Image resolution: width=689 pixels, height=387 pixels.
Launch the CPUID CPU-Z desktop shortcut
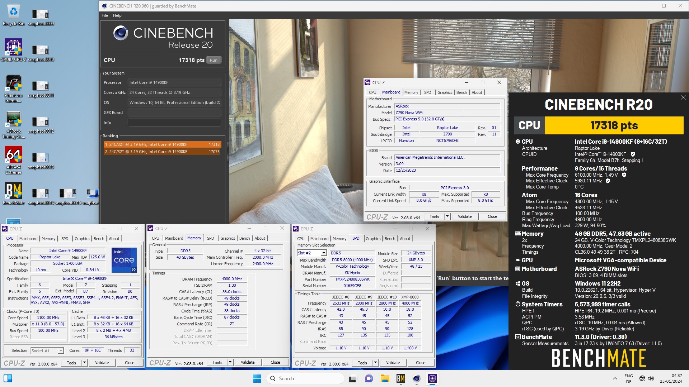pyautogui.click(x=14, y=50)
